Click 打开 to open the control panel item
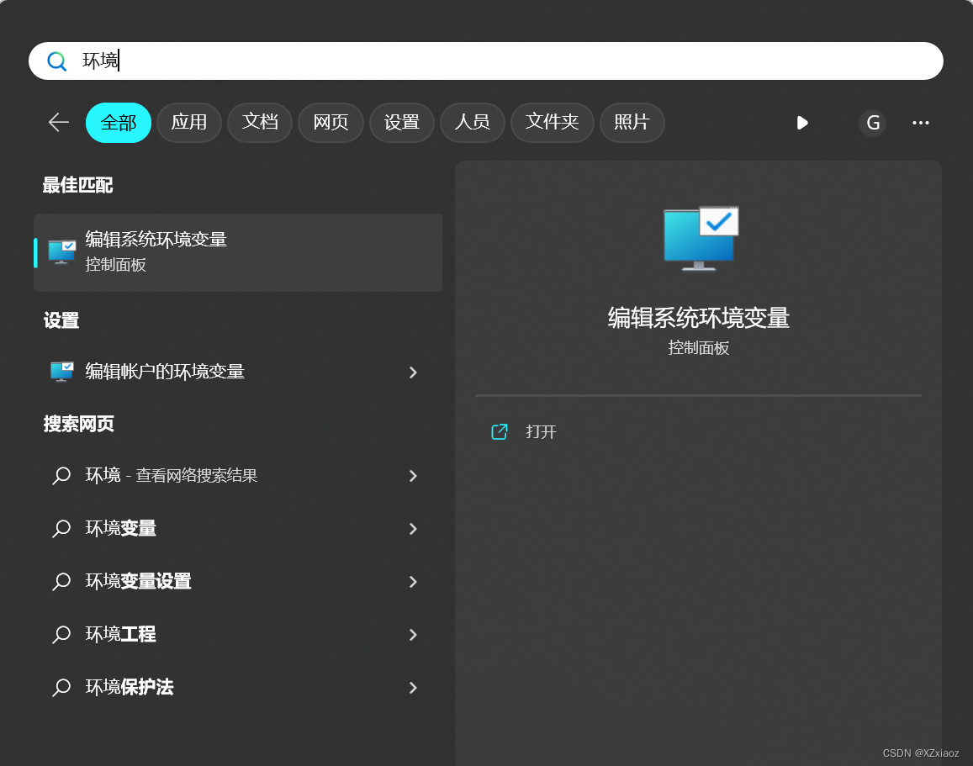Image resolution: width=973 pixels, height=766 pixels. click(541, 431)
